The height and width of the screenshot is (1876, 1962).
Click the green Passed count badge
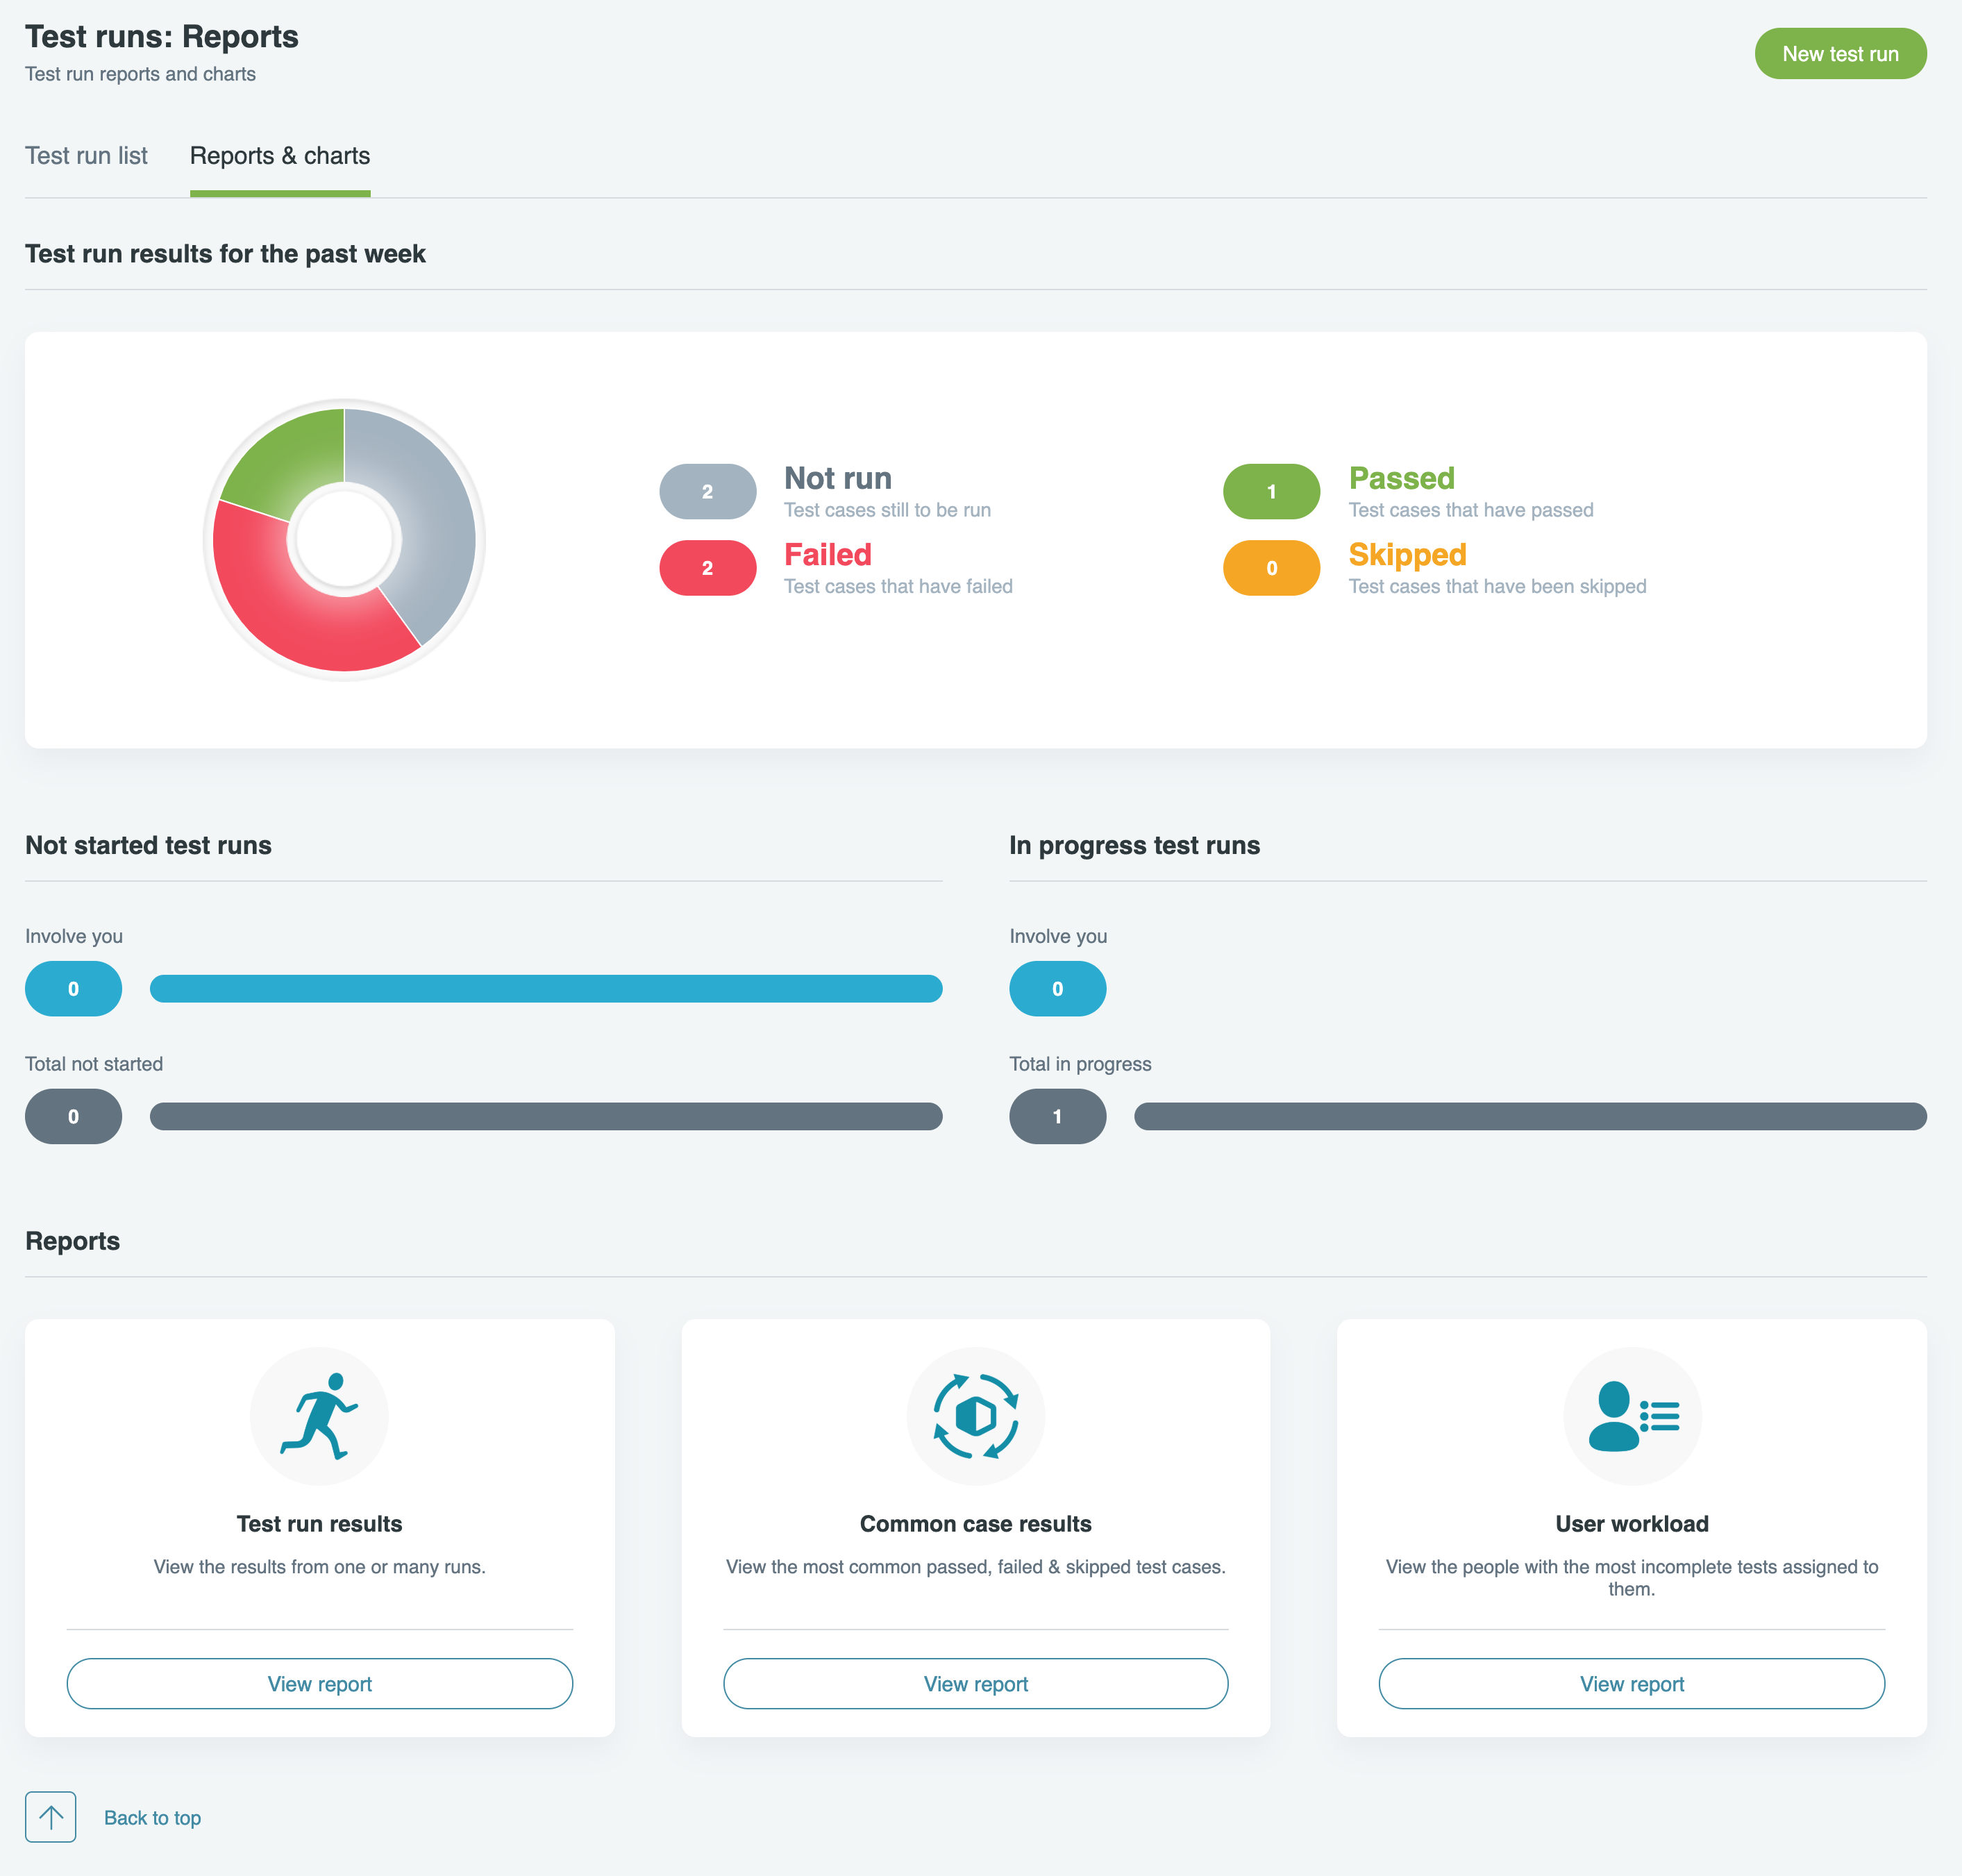point(1271,491)
